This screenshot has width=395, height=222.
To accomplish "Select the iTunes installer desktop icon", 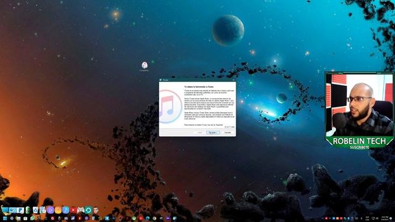I will 144,67.
